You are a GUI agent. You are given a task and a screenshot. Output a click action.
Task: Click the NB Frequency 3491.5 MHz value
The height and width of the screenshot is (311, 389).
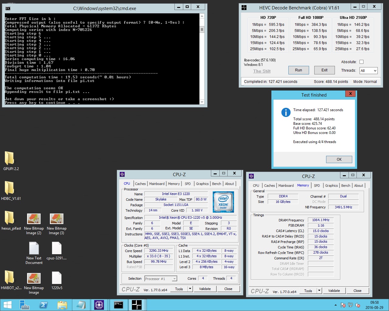[343, 207]
